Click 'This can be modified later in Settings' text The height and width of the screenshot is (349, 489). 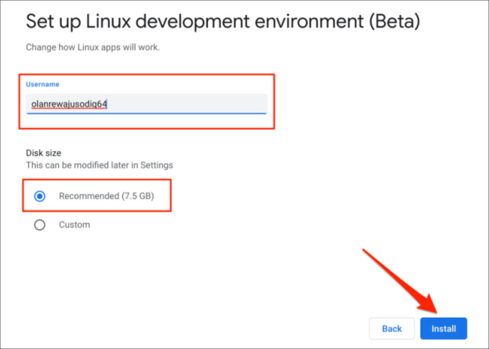pyautogui.click(x=99, y=165)
